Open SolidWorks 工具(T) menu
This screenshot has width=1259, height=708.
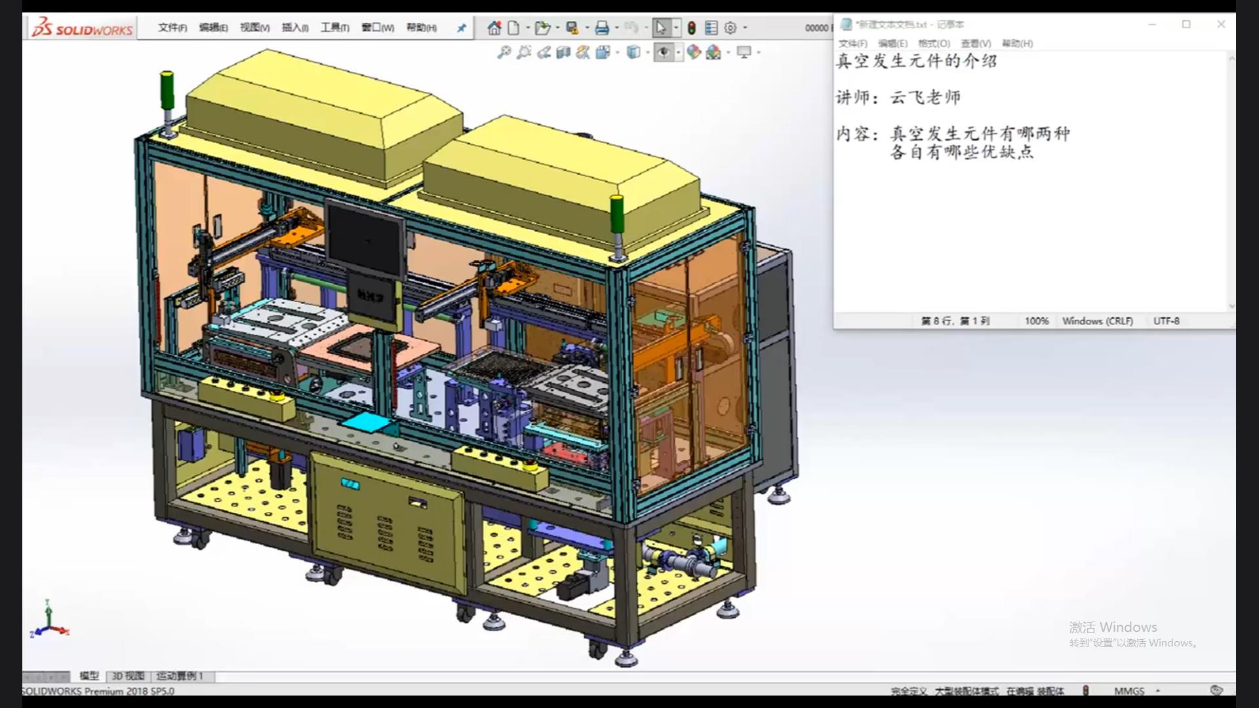pos(335,28)
